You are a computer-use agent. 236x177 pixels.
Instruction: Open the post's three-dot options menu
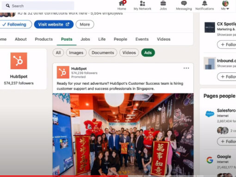(186, 68)
